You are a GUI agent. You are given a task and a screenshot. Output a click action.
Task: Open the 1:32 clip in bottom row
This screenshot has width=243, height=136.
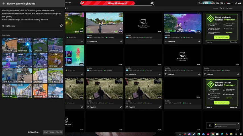[x=105, y=121]
